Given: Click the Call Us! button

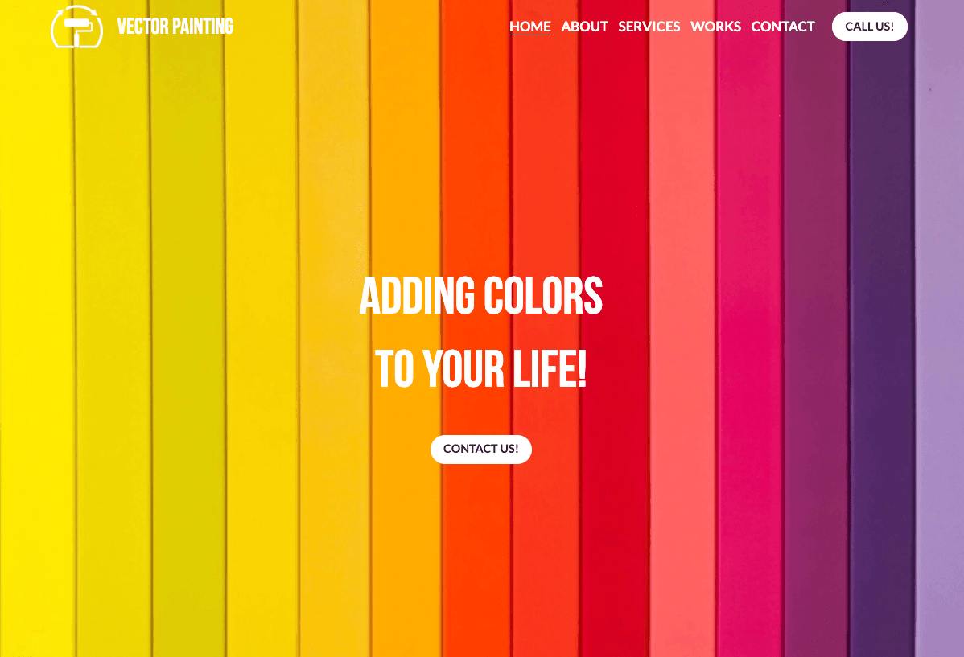Looking at the screenshot, I should (x=869, y=27).
